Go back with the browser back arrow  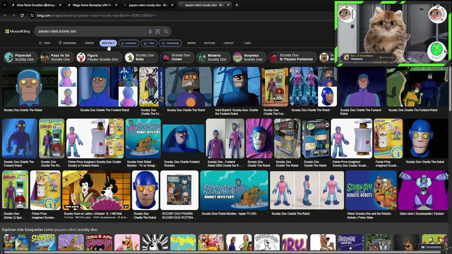[5, 16]
